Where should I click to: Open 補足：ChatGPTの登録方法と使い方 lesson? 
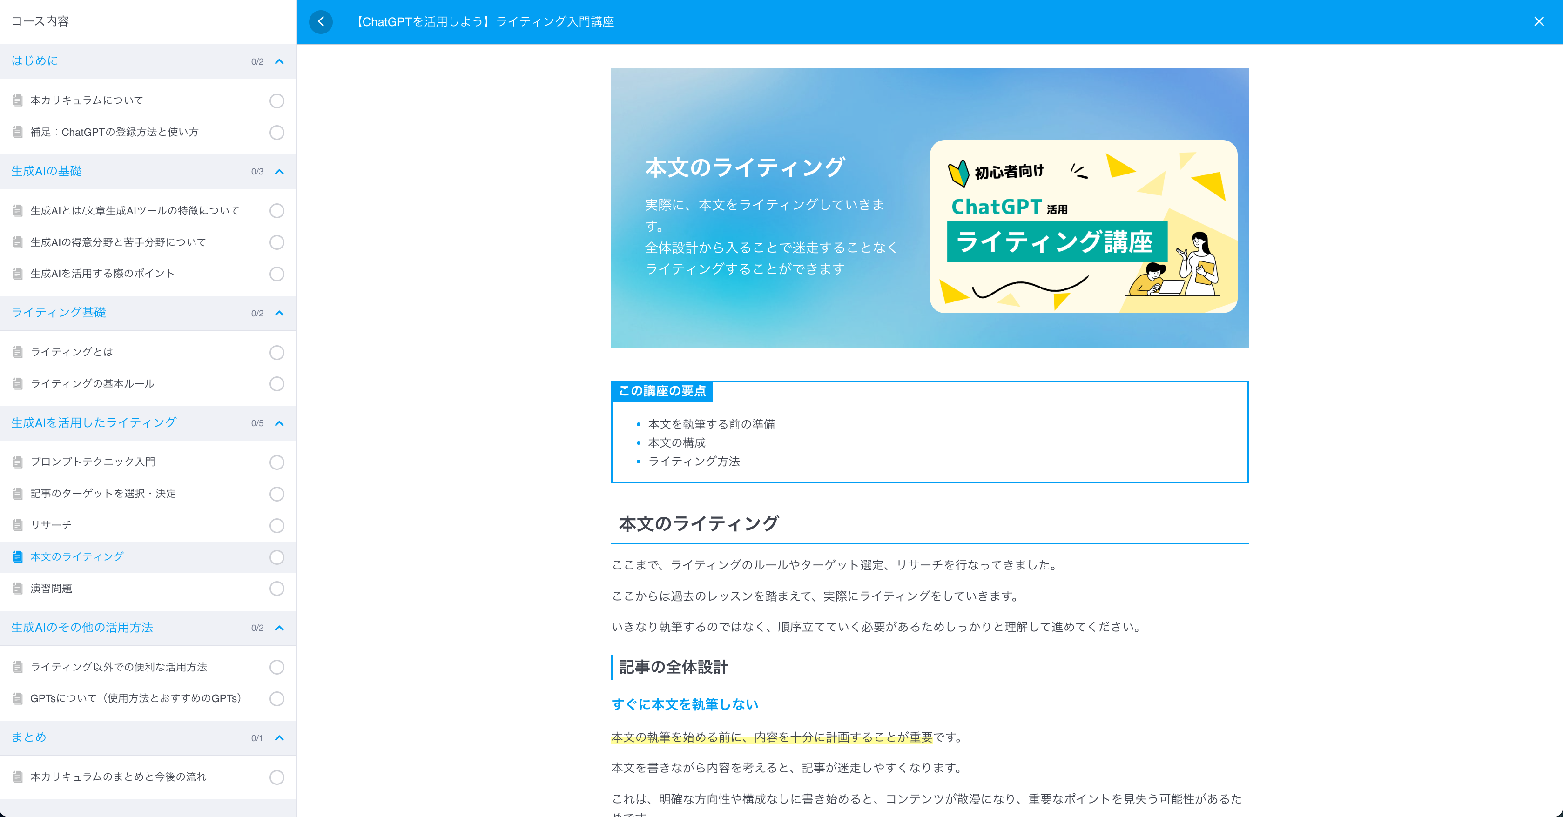click(x=114, y=132)
